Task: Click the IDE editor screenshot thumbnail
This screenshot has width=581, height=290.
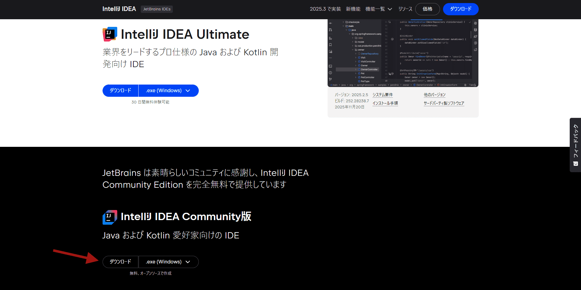Action: (403, 53)
